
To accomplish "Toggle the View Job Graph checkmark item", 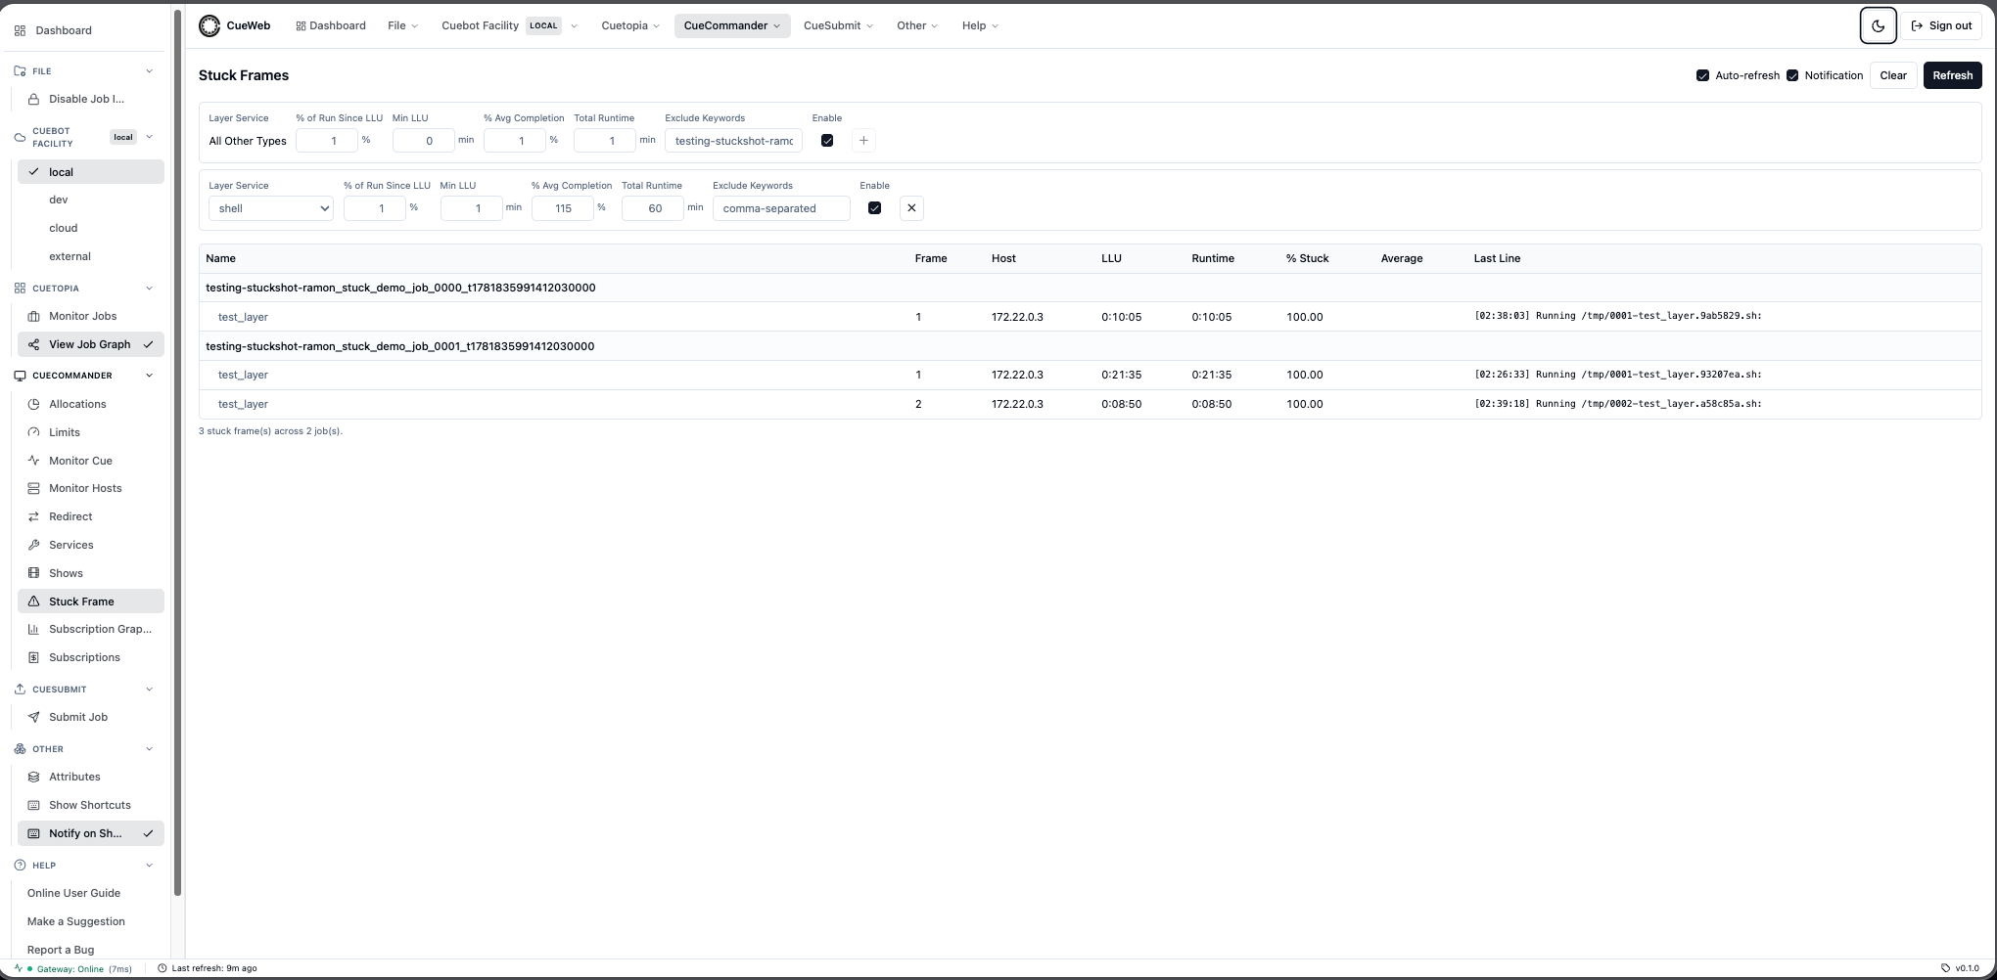I will click(x=91, y=344).
